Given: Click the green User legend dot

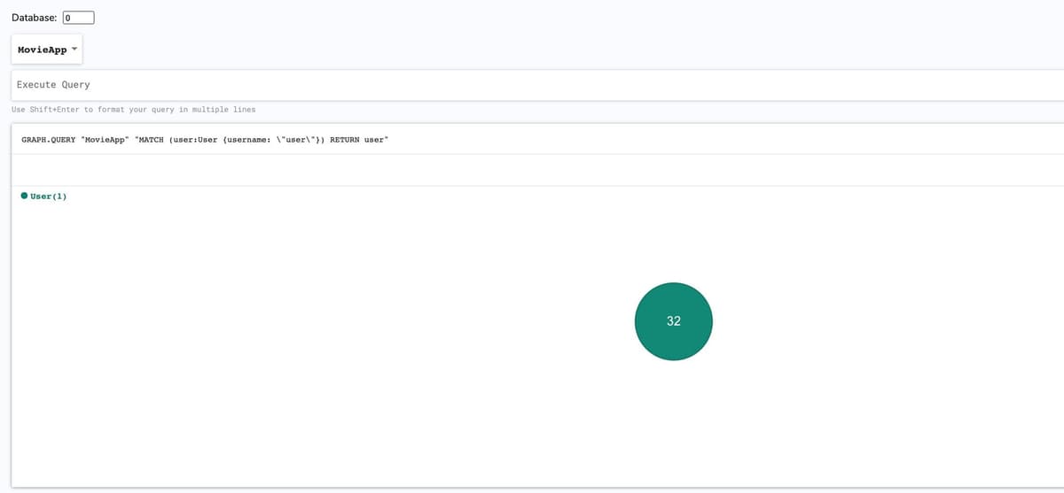Looking at the screenshot, I should (x=24, y=196).
